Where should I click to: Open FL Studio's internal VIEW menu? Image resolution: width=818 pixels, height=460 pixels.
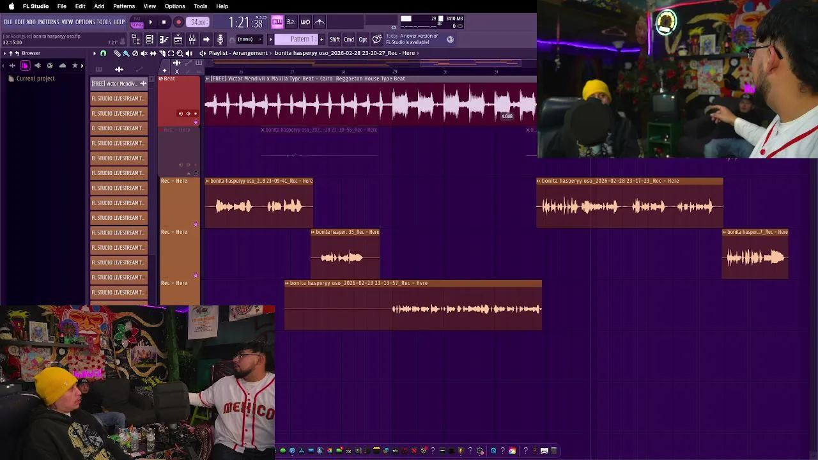click(x=67, y=22)
